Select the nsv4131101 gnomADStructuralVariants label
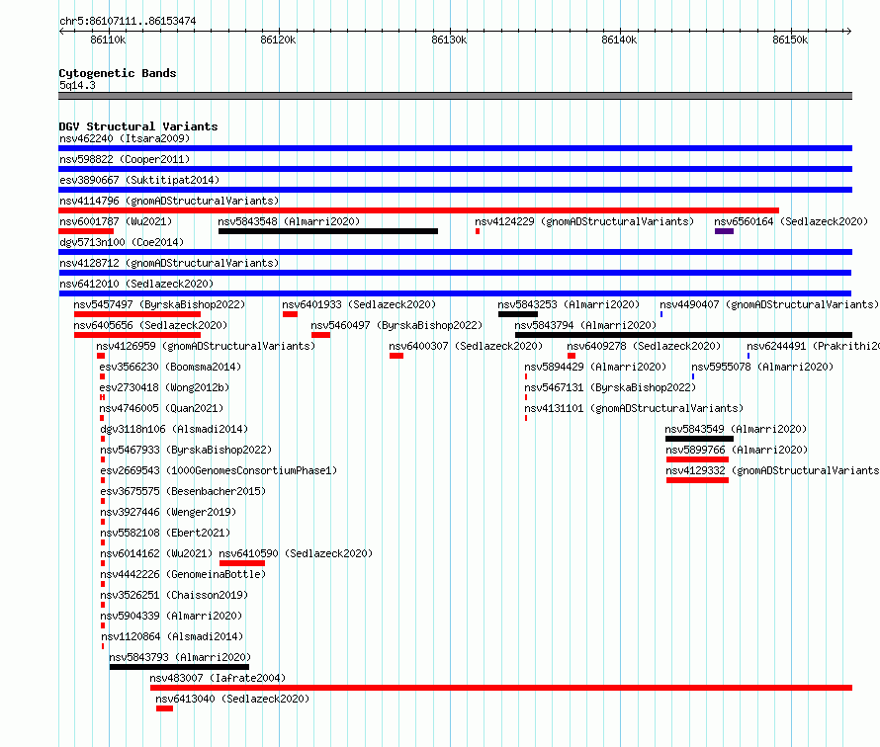880x747 pixels. point(634,408)
